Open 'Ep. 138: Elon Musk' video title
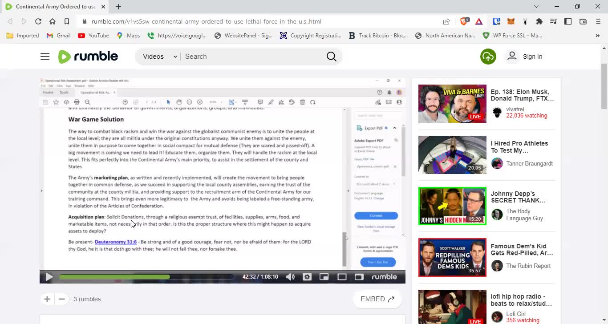The height and width of the screenshot is (324, 608). (x=523, y=95)
